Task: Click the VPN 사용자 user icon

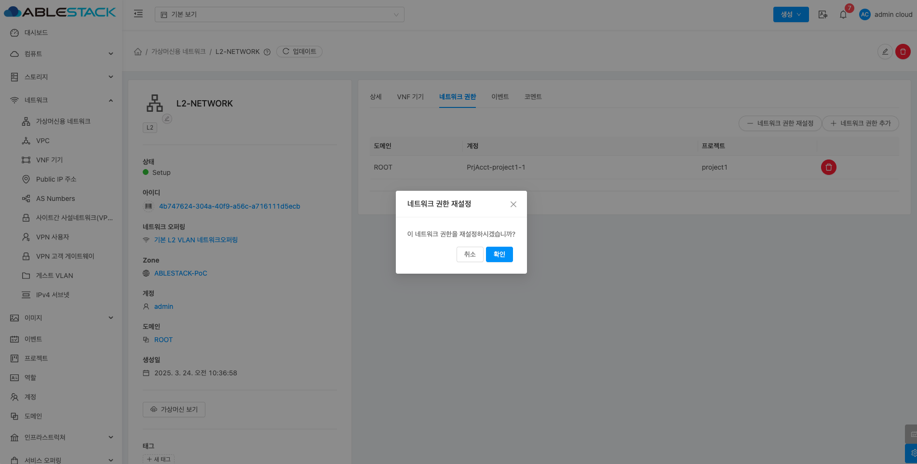Action: pos(26,237)
